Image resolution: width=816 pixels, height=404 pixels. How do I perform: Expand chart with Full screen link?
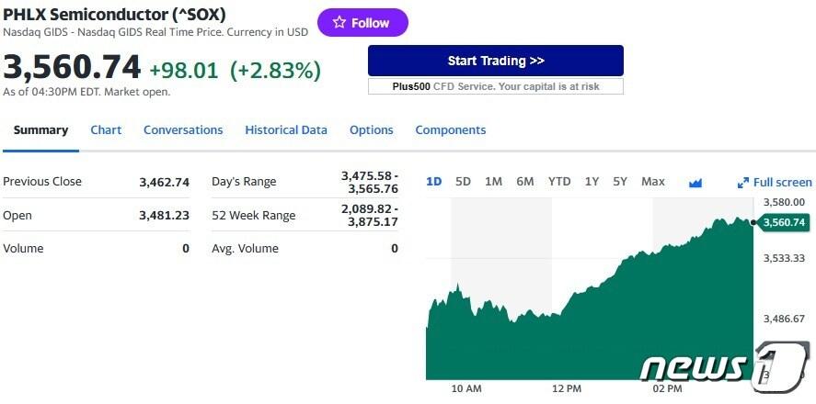click(x=775, y=183)
